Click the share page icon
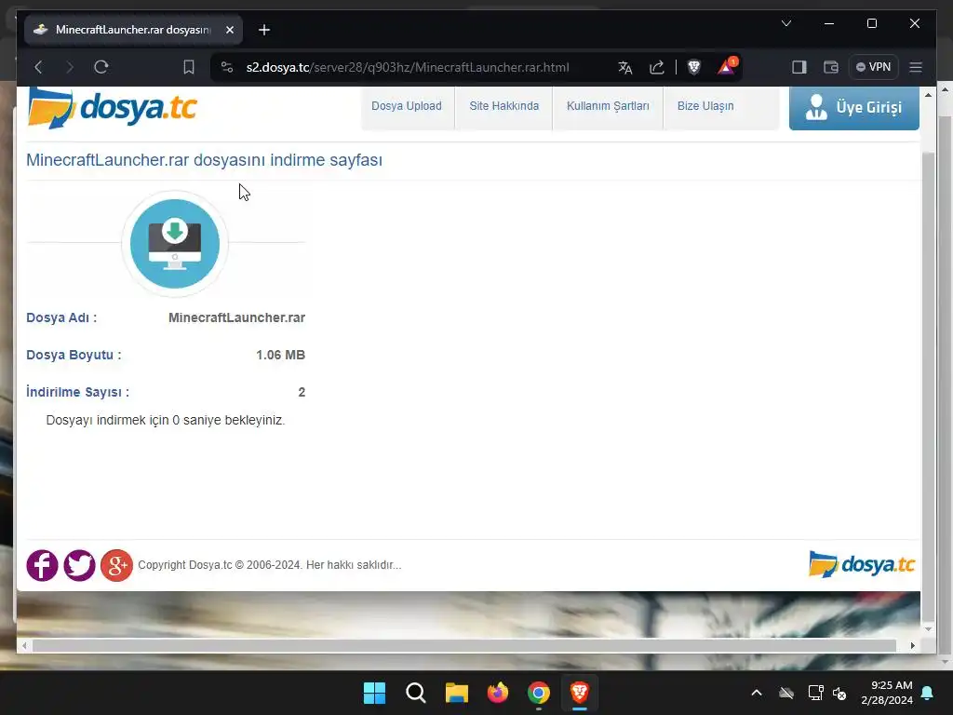Image resolution: width=953 pixels, height=715 pixels. click(656, 67)
